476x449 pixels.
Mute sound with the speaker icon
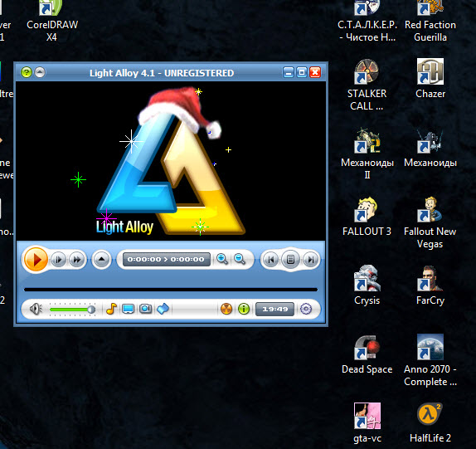point(36,310)
